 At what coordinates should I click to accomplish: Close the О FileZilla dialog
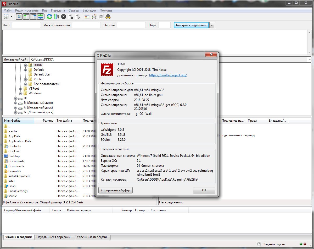[211, 55]
